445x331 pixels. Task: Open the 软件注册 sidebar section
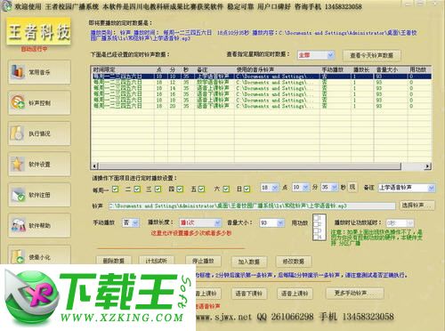(39, 195)
